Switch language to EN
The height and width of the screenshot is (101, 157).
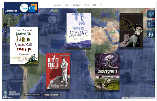94,5
